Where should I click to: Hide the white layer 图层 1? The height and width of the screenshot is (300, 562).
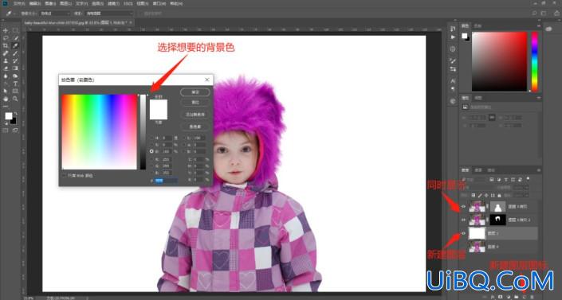463,233
